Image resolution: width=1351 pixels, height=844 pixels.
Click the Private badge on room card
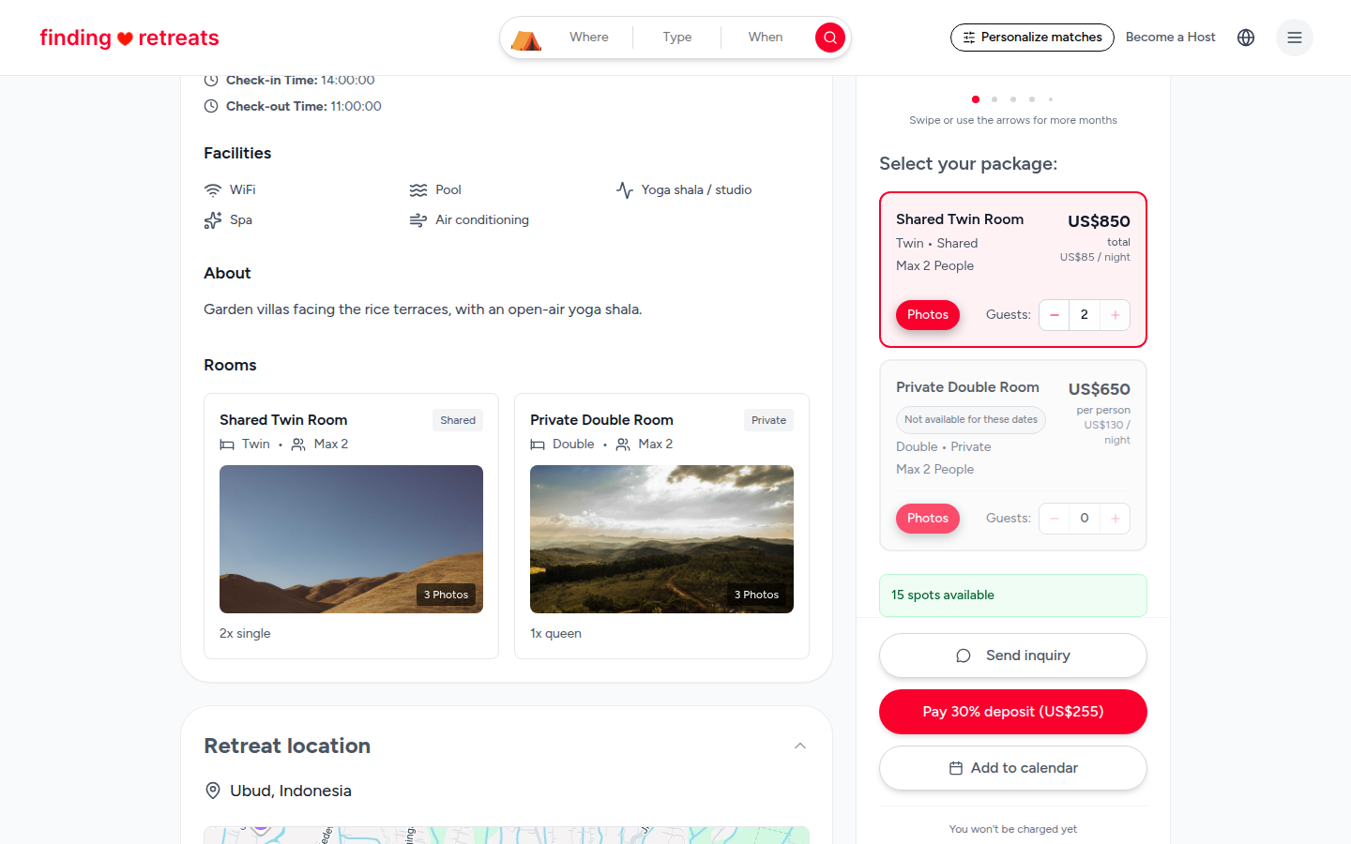pos(768,420)
